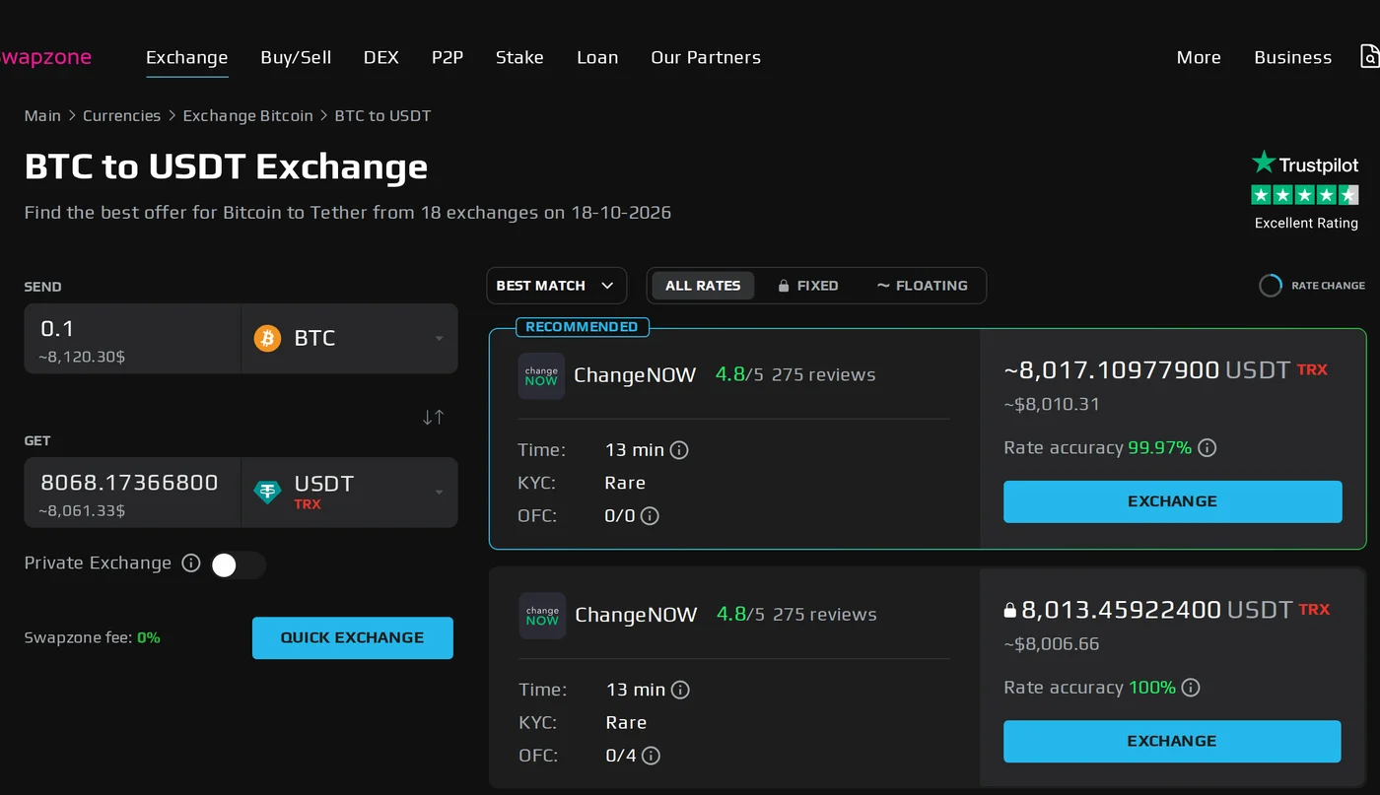This screenshot has height=795, width=1380.
Task: Click the OFC 0/4 info icon
Action: (x=651, y=756)
